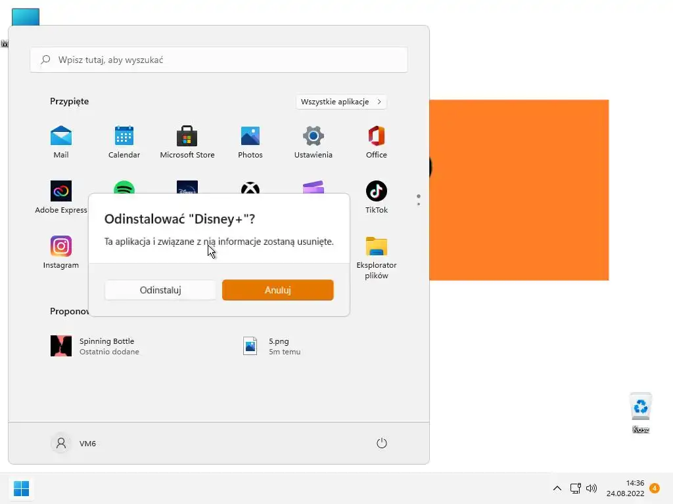Image resolution: width=673 pixels, height=504 pixels.
Task: Open the Mail app
Action: click(61, 142)
